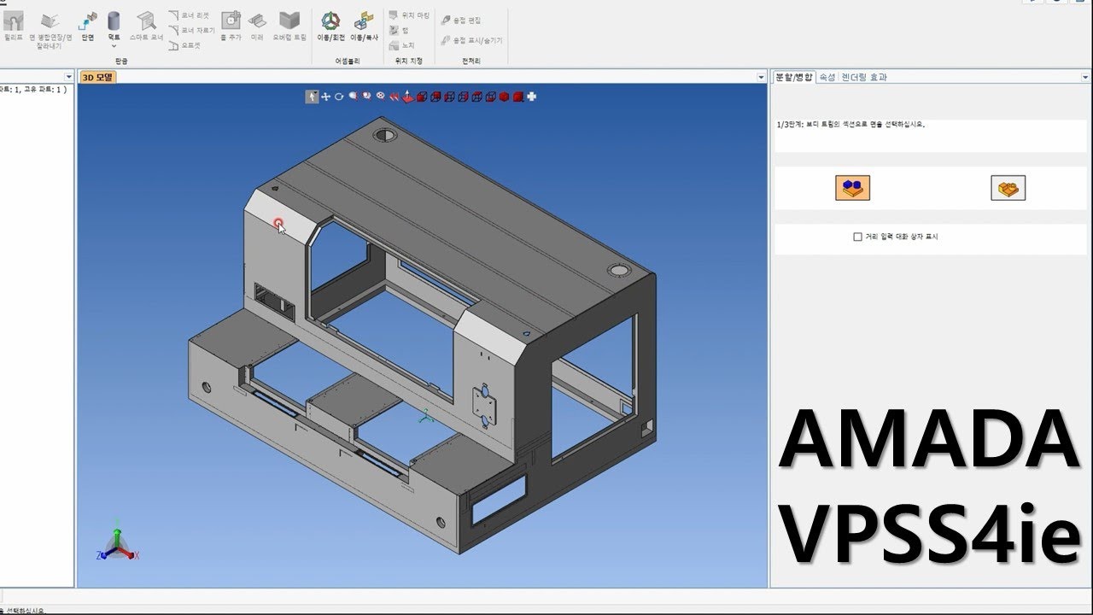This screenshot has height=615, width=1093.
Task: Click the XYZ axis triad in the viewport
Action: click(x=117, y=542)
